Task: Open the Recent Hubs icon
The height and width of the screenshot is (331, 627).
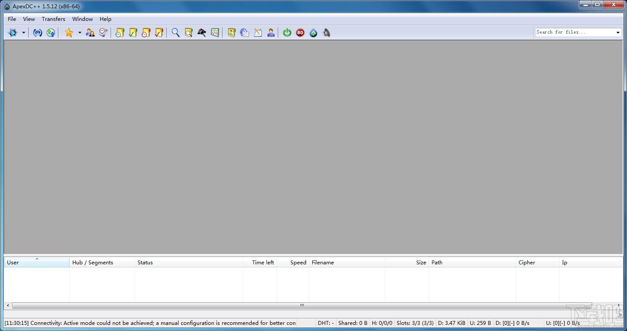Action: 103,33
